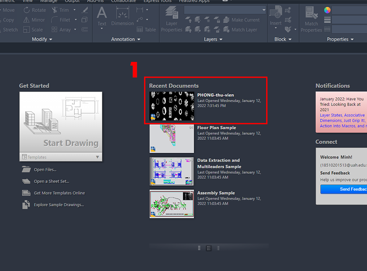Open the PHONG-thu-vien recent drawing thumbnail
This screenshot has height=271, width=367.
(172, 106)
